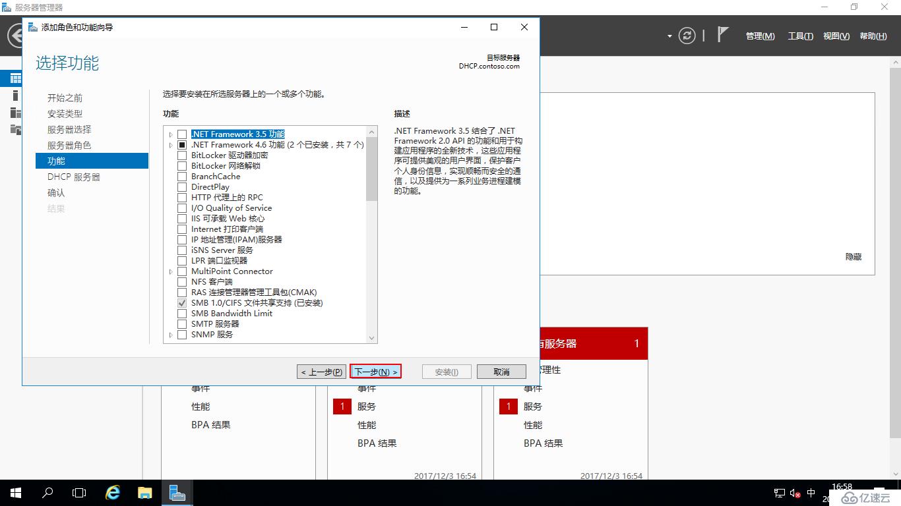
Task: Go to the DHCP 服务器 wizard step
Action: [x=74, y=177]
